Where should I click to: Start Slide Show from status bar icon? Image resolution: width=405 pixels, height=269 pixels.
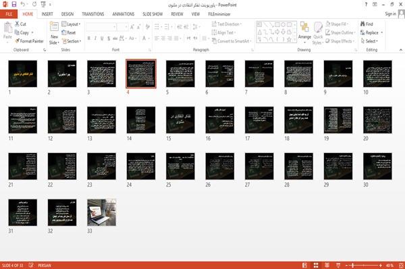338,266
